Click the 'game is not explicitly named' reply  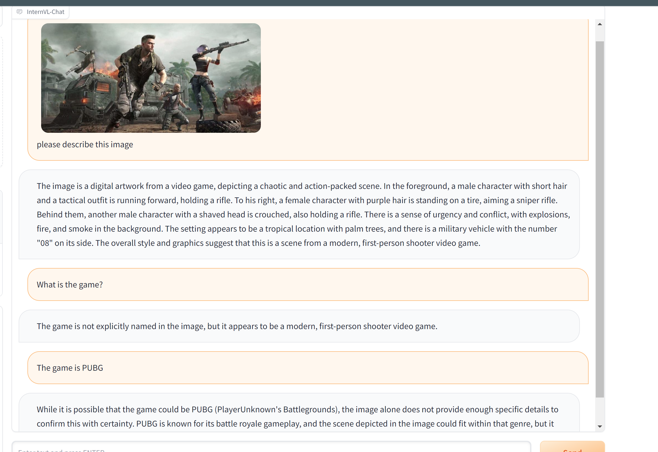[237, 326]
